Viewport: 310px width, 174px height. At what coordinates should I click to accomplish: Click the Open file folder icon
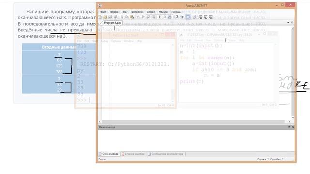click(105, 17)
